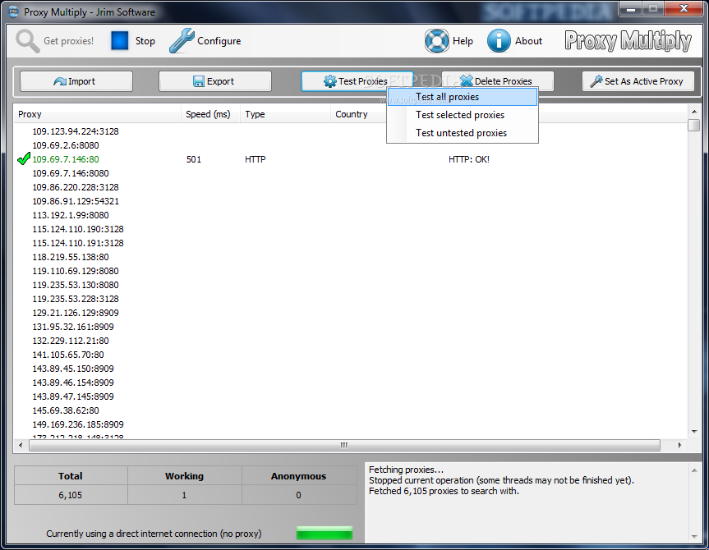709x550 pixels.
Task: Click the horizontal scrollbar right arrow
Action: point(679,445)
